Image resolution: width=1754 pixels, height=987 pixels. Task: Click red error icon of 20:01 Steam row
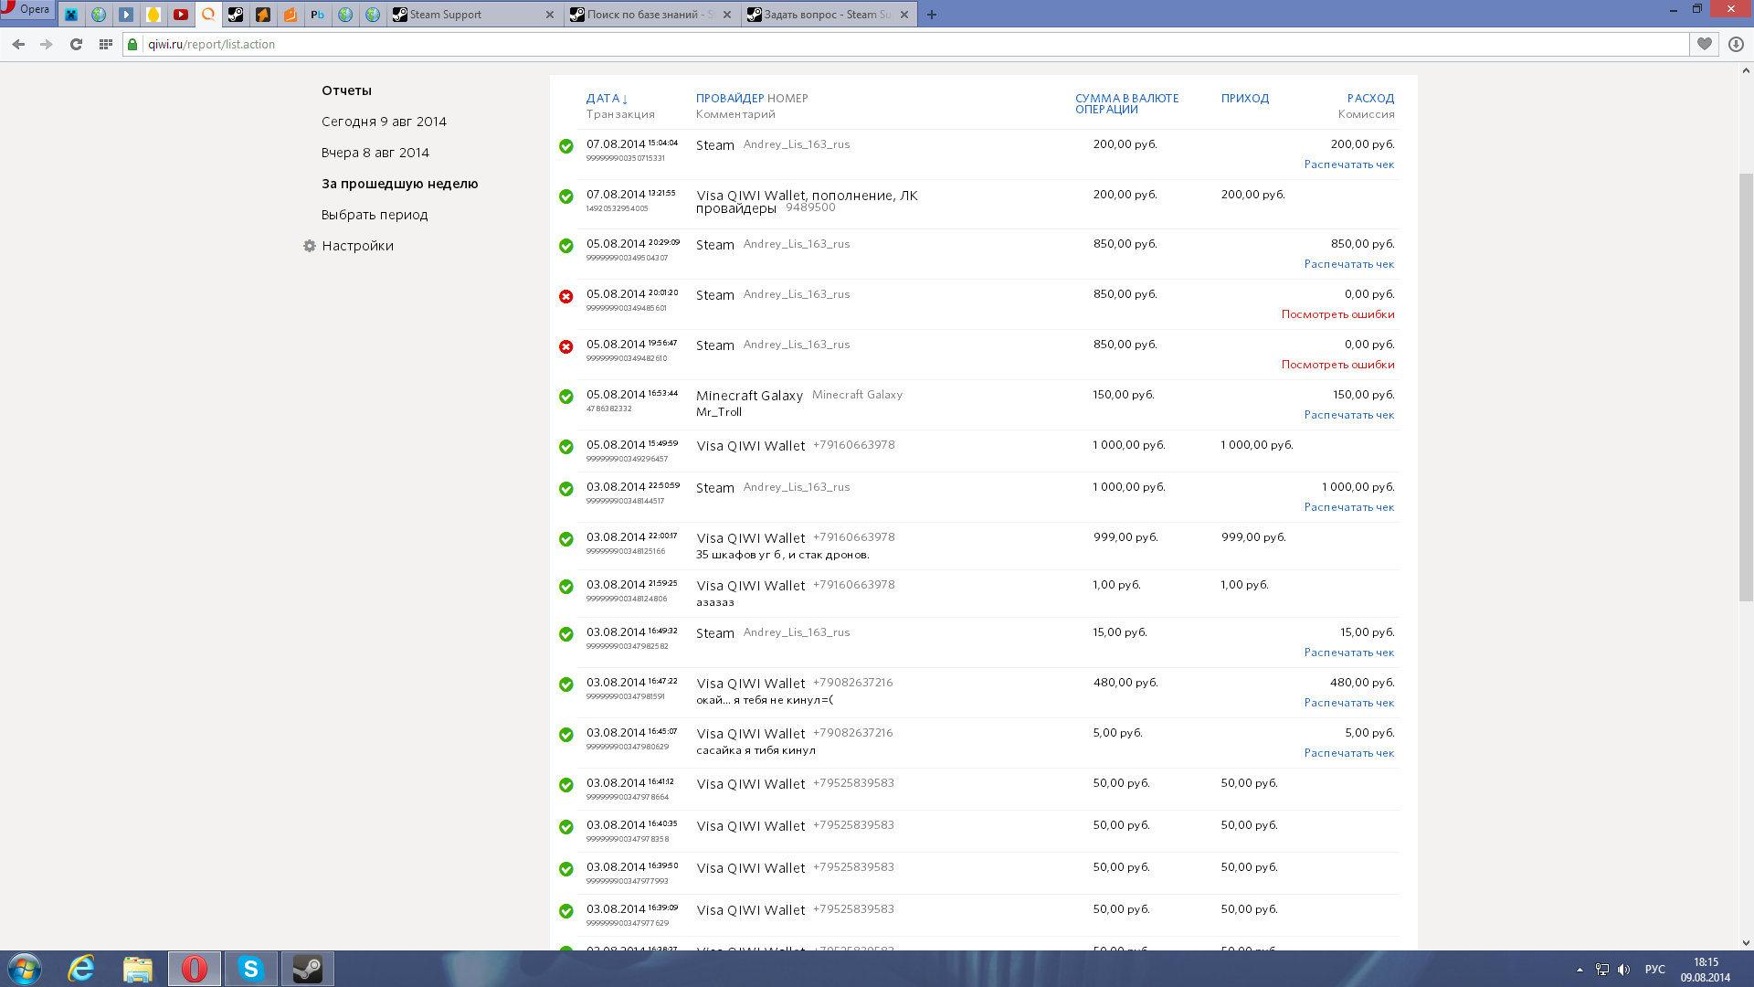pos(566,296)
